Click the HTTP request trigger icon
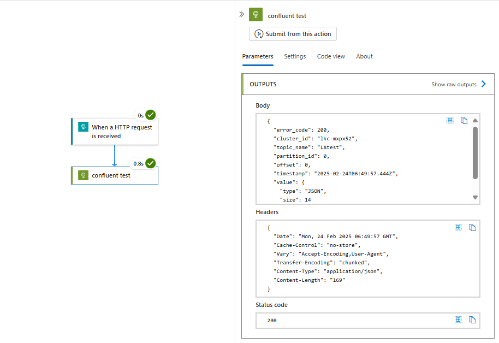This screenshot has height=343, width=499. (83, 127)
